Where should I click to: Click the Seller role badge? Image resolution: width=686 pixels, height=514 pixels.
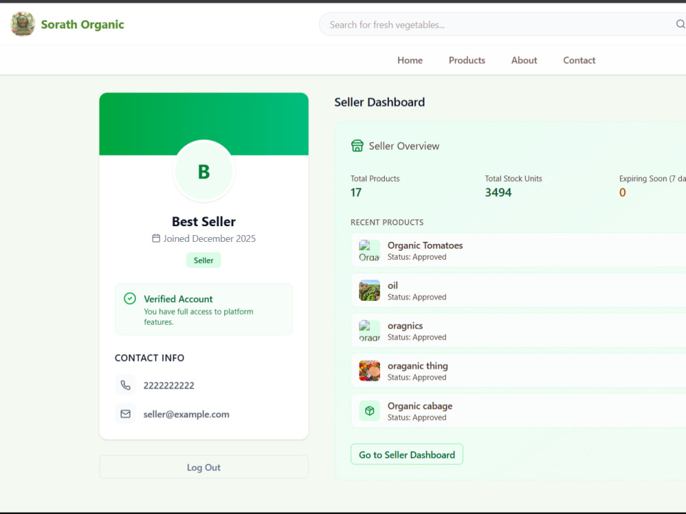click(x=204, y=260)
